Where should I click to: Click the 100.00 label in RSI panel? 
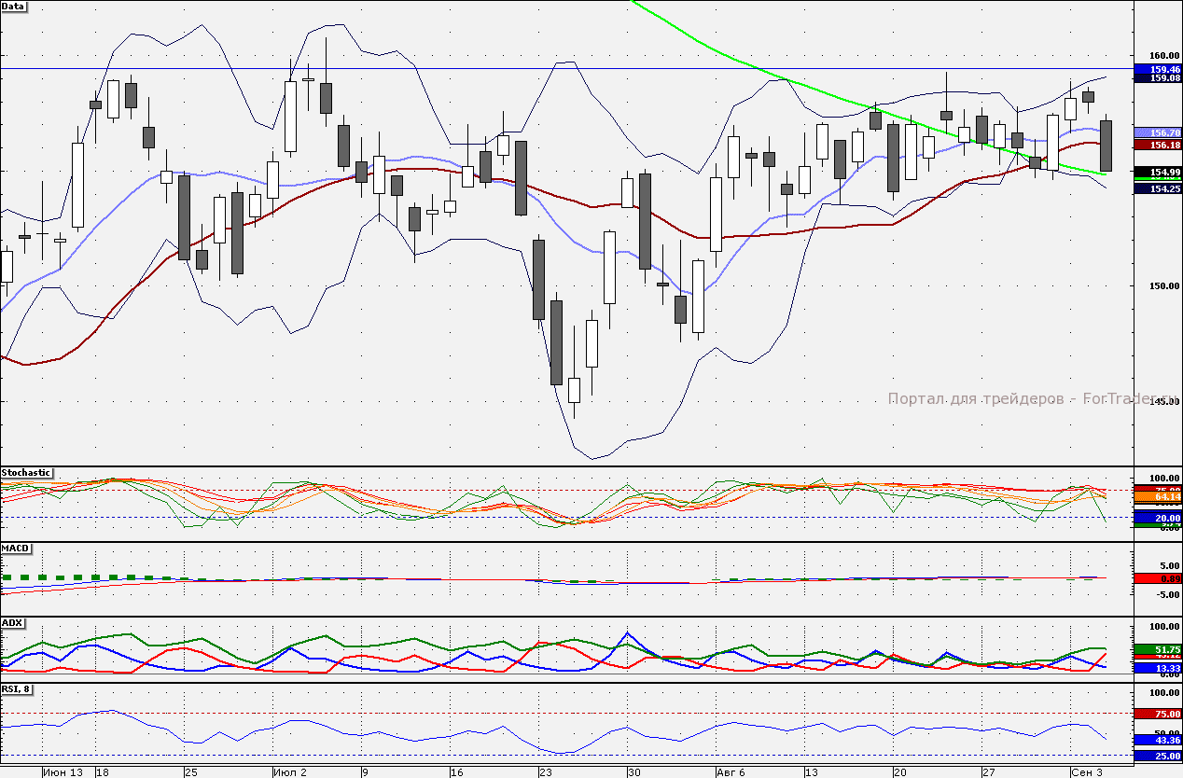point(1166,693)
